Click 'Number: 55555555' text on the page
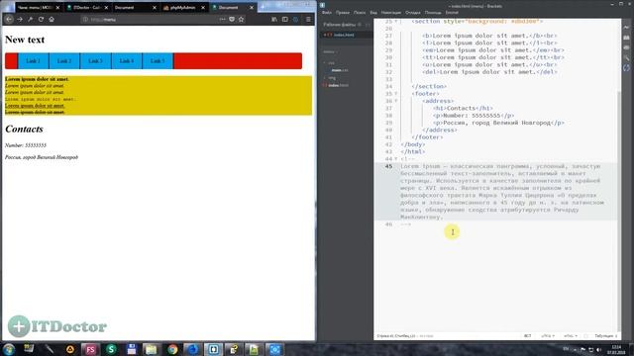The image size is (634, 356). [26, 145]
